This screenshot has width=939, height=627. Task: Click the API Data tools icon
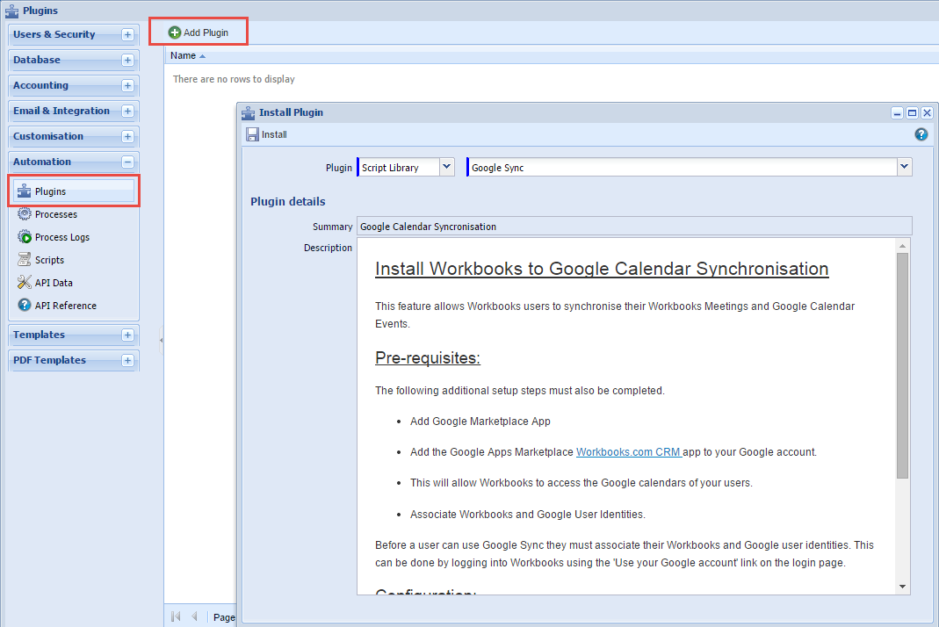(24, 282)
